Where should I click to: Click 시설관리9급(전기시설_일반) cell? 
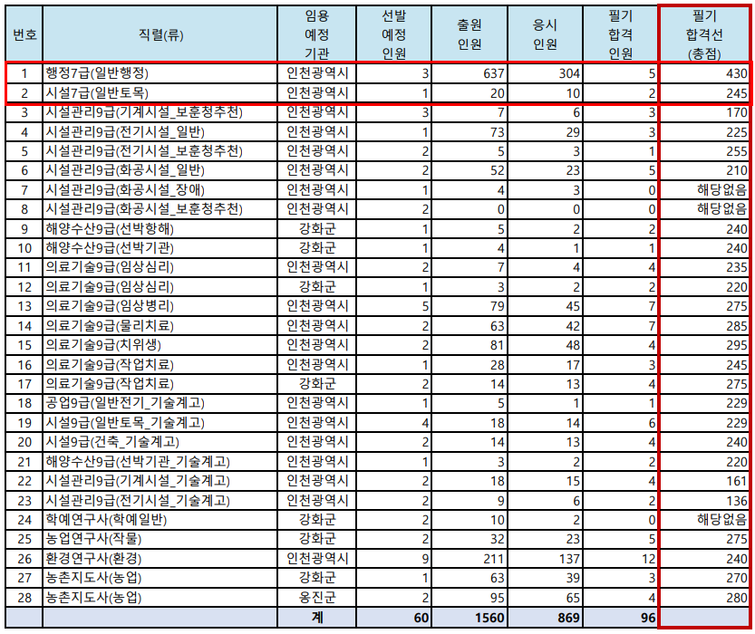160,132
